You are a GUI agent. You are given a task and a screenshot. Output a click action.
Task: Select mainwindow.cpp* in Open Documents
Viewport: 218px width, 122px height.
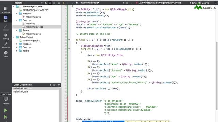coord(35,88)
